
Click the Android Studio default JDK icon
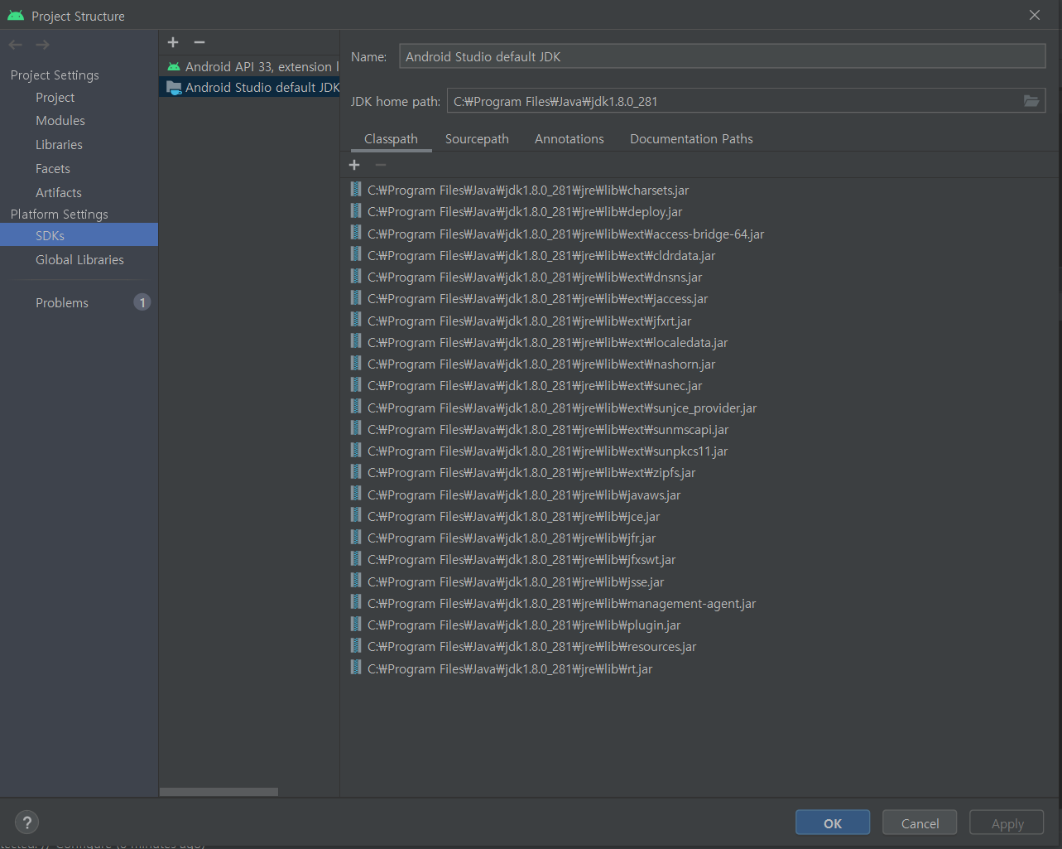pyautogui.click(x=174, y=88)
